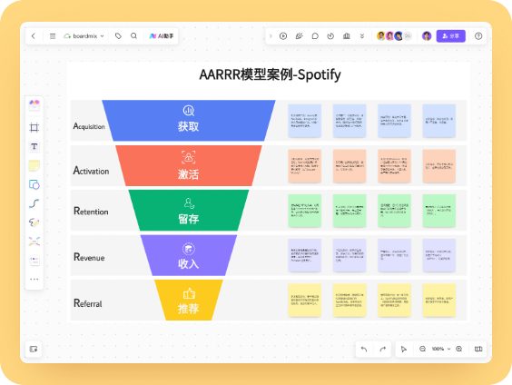Expand more tools with double chevron

click(x=362, y=36)
